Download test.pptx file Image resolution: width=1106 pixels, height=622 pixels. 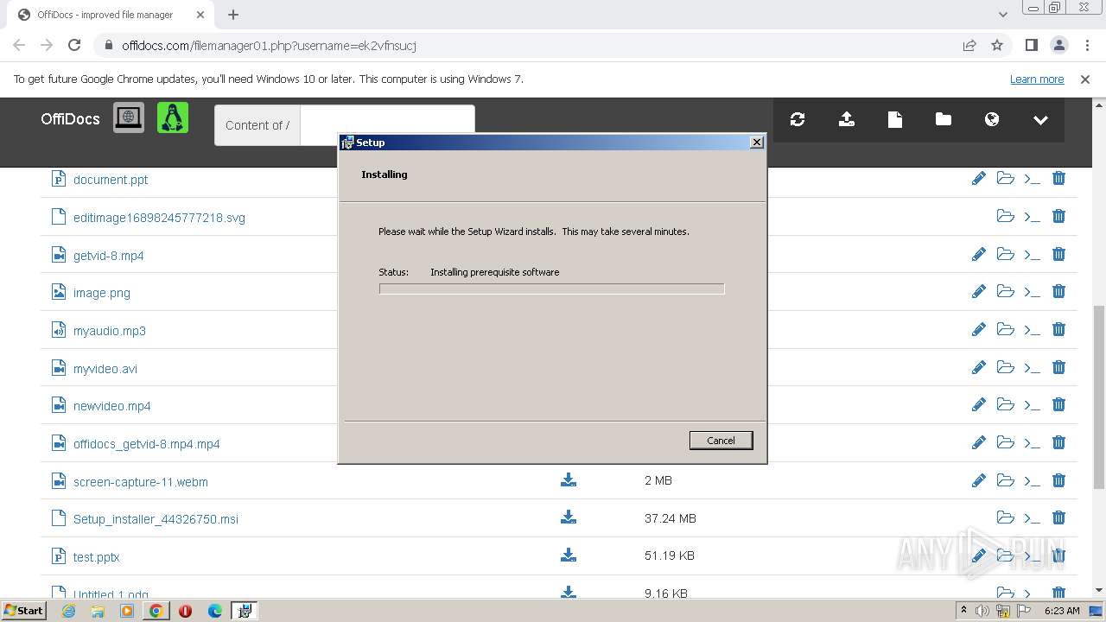pyautogui.click(x=569, y=555)
